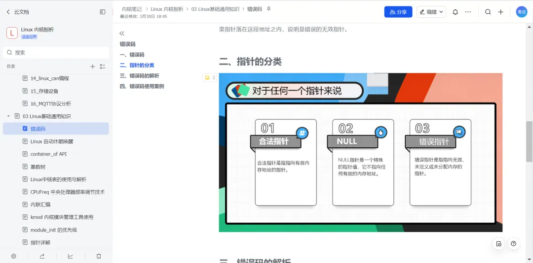This screenshot has width=533, height=263.
Task: Go to Linux 内核剖析 breadcrumb
Action: tap(167, 9)
